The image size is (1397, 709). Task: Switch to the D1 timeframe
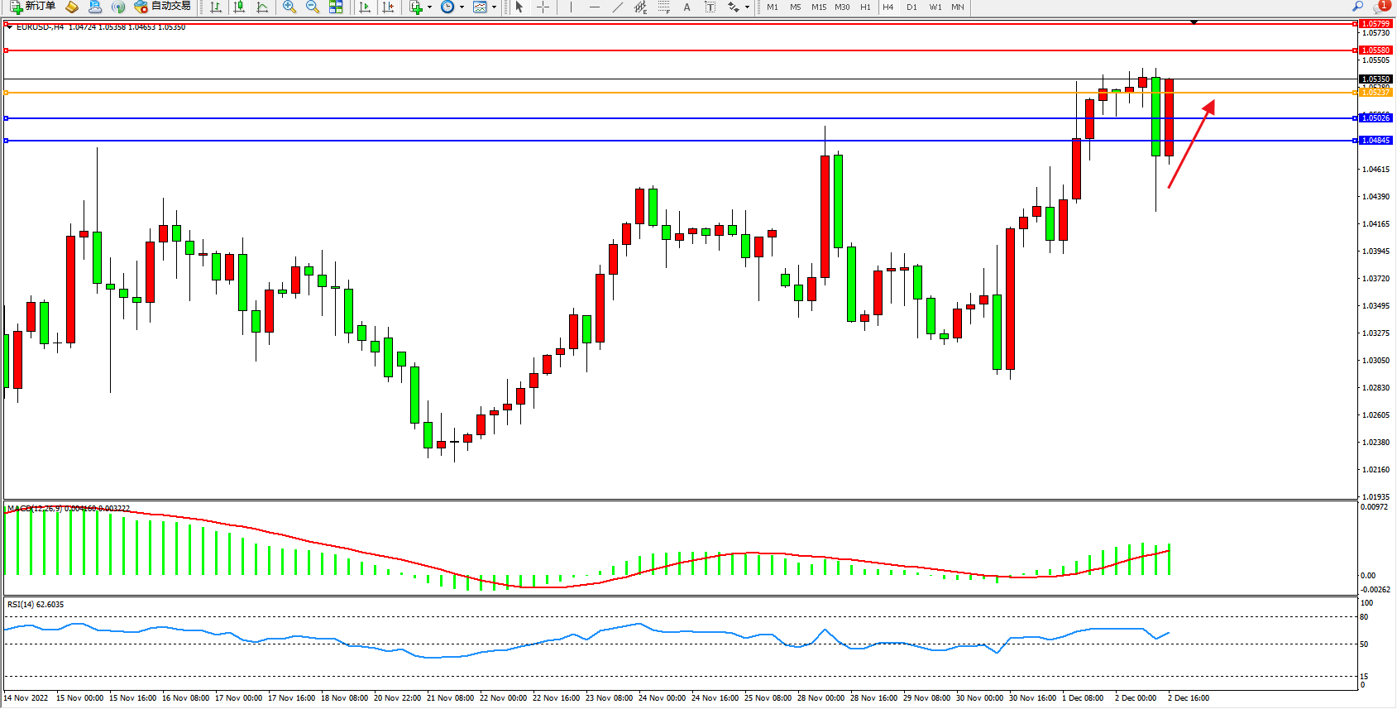(911, 7)
